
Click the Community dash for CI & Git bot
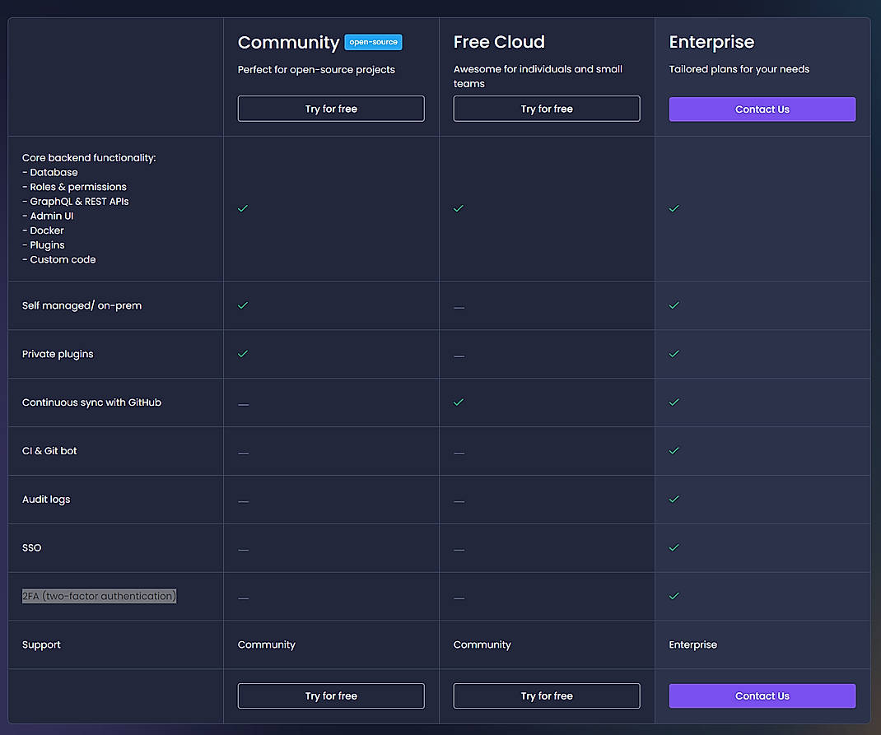(x=243, y=453)
